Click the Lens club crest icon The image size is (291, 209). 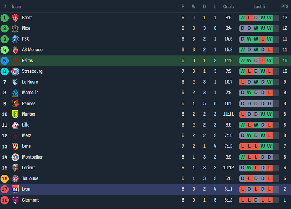(x=15, y=146)
